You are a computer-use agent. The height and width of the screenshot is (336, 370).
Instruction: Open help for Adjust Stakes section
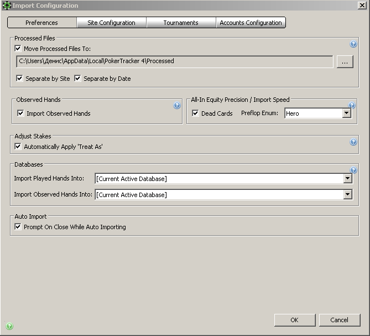tap(353, 142)
